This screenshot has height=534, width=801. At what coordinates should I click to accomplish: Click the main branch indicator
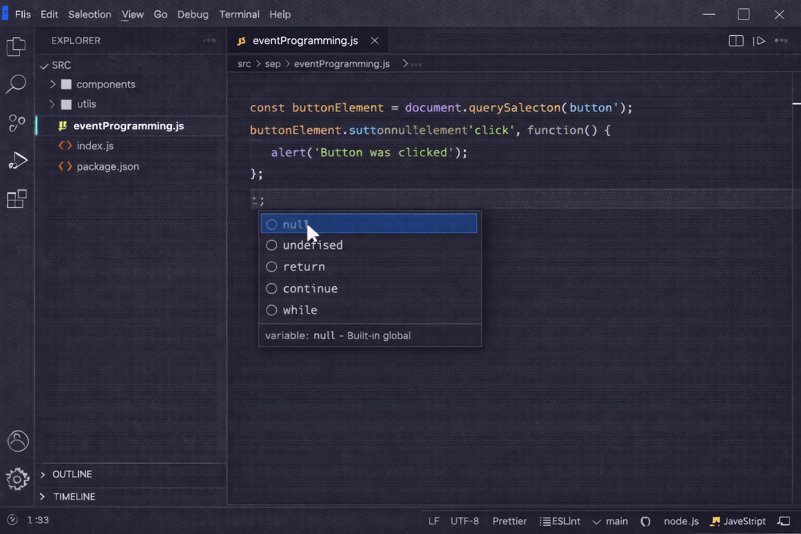(610, 520)
